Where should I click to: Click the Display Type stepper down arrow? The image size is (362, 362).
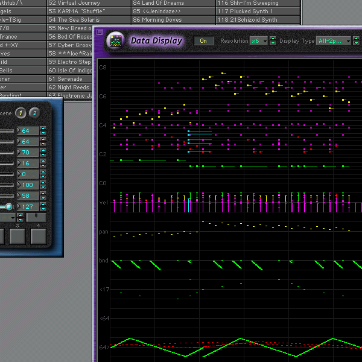tap(356, 43)
